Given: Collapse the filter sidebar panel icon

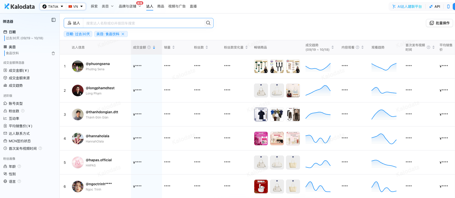Looking at the screenshot, I should tap(53, 20).
